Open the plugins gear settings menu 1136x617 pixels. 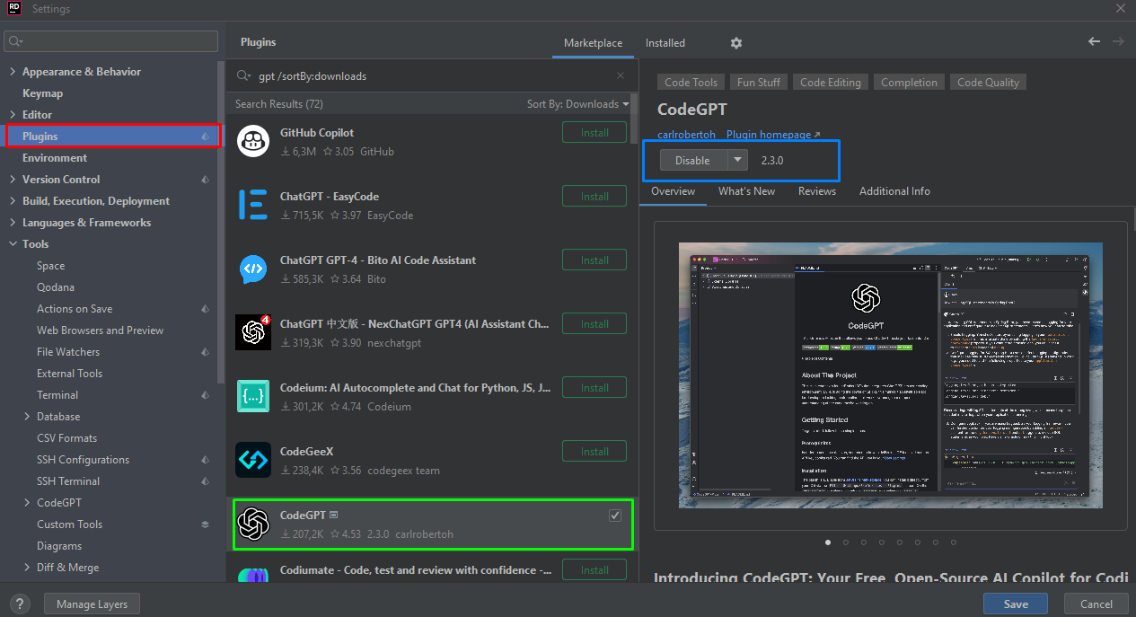coord(736,43)
